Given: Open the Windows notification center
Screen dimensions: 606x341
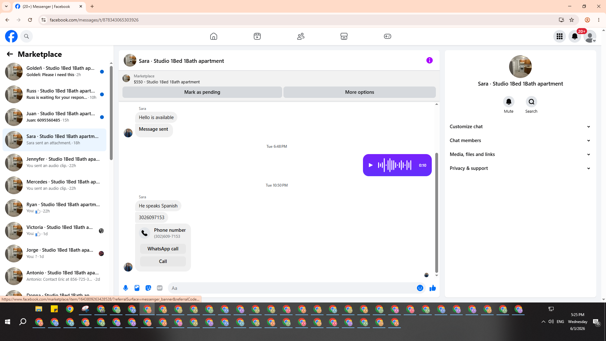Looking at the screenshot, I should 596,322.
